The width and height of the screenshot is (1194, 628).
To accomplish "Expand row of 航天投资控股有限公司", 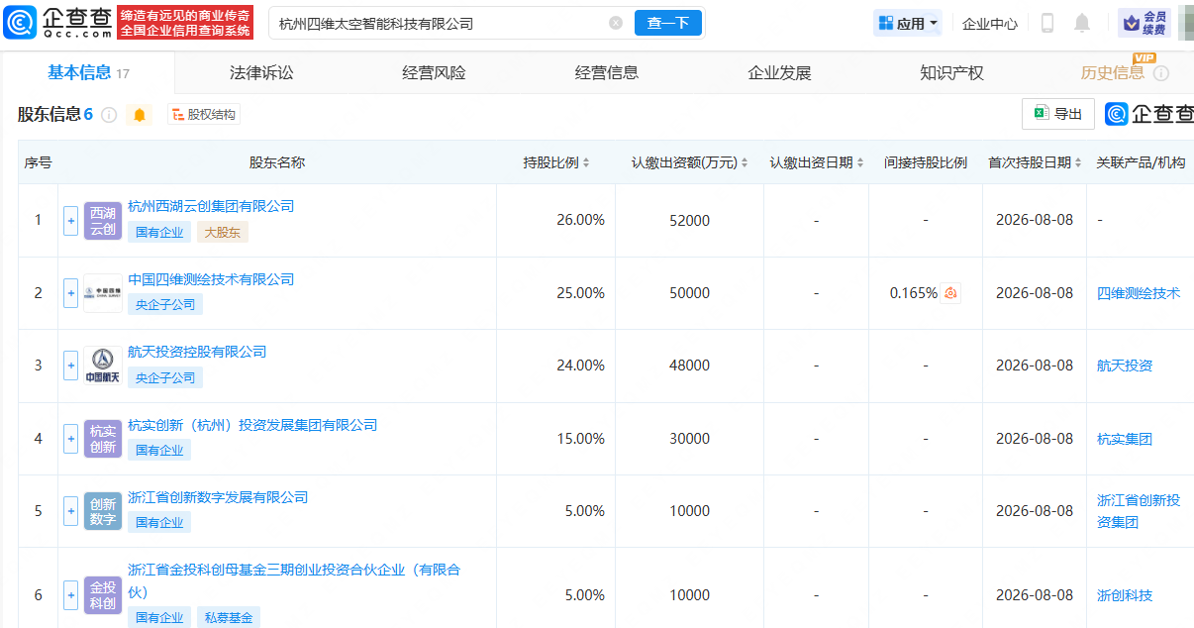I will point(70,366).
